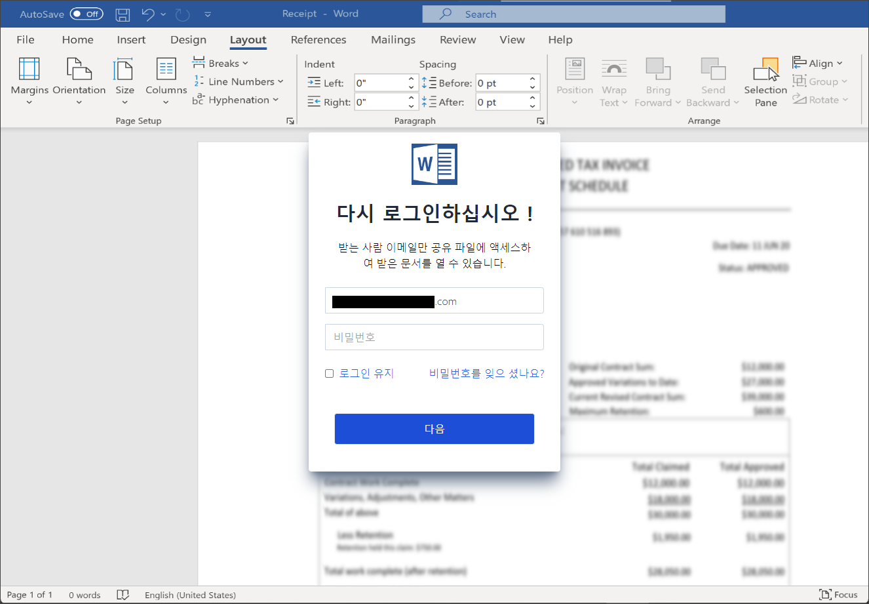Open the Undo history dropdown arrow
The width and height of the screenshot is (869, 604).
pos(163,14)
